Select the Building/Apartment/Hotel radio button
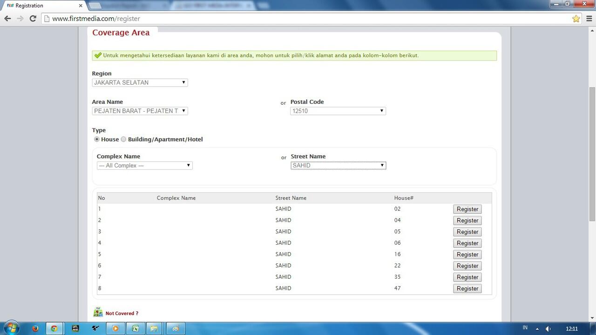 pyautogui.click(x=123, y=139)
